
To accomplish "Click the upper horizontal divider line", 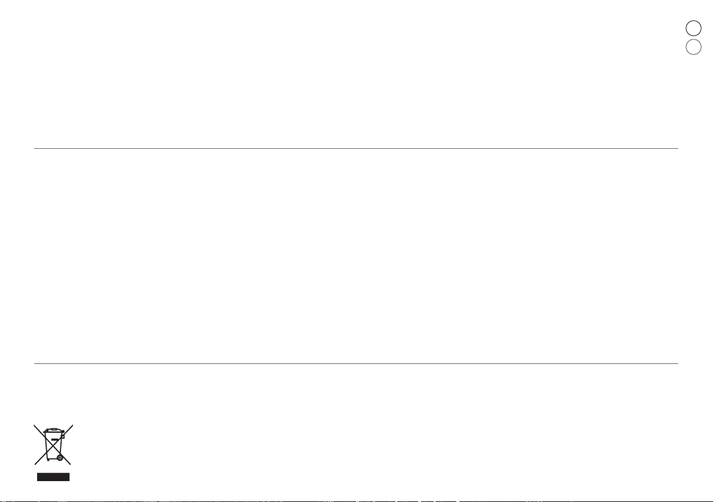I will 356,148.
